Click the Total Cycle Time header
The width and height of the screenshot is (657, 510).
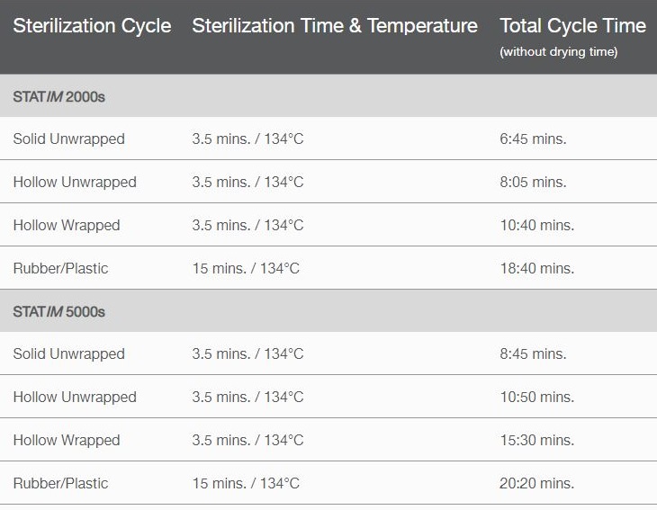572,26
